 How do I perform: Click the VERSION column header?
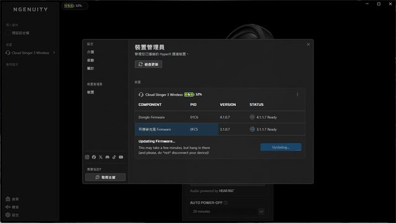click(x=228, y=105)
